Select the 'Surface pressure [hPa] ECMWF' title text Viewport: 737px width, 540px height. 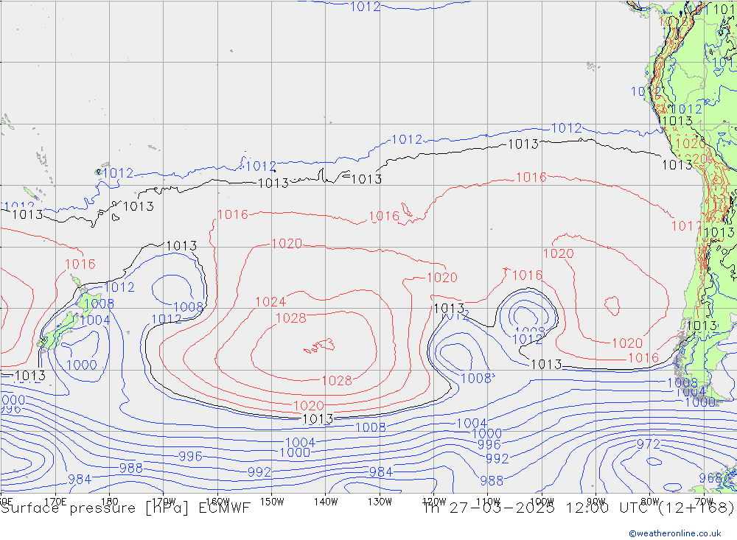click(125, 508)
